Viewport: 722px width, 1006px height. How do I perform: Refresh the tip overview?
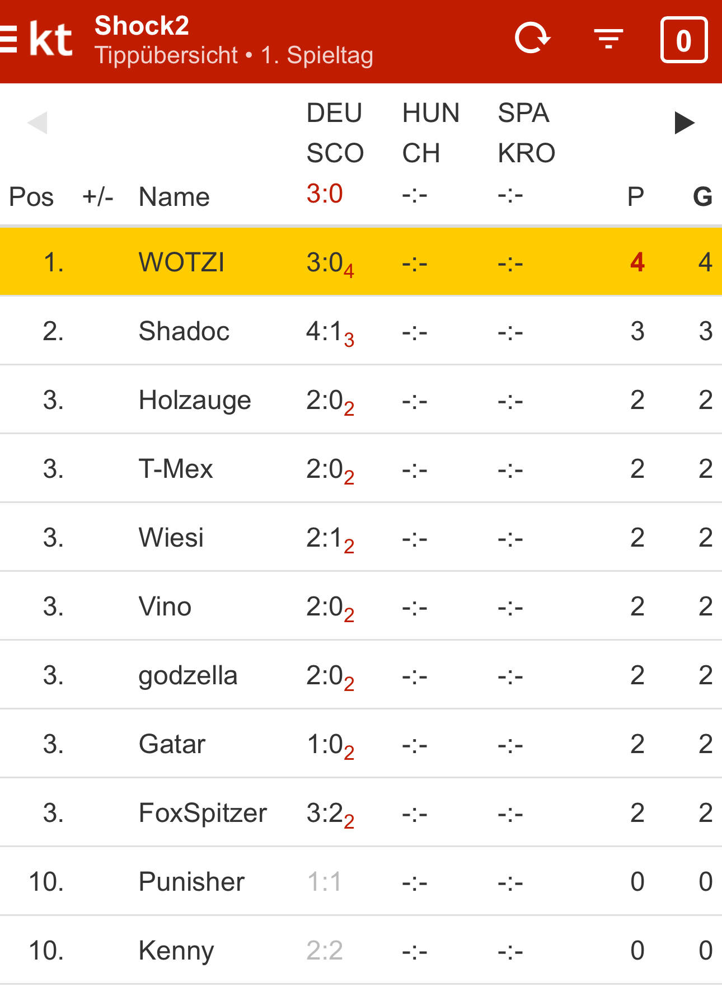[532, 39]
